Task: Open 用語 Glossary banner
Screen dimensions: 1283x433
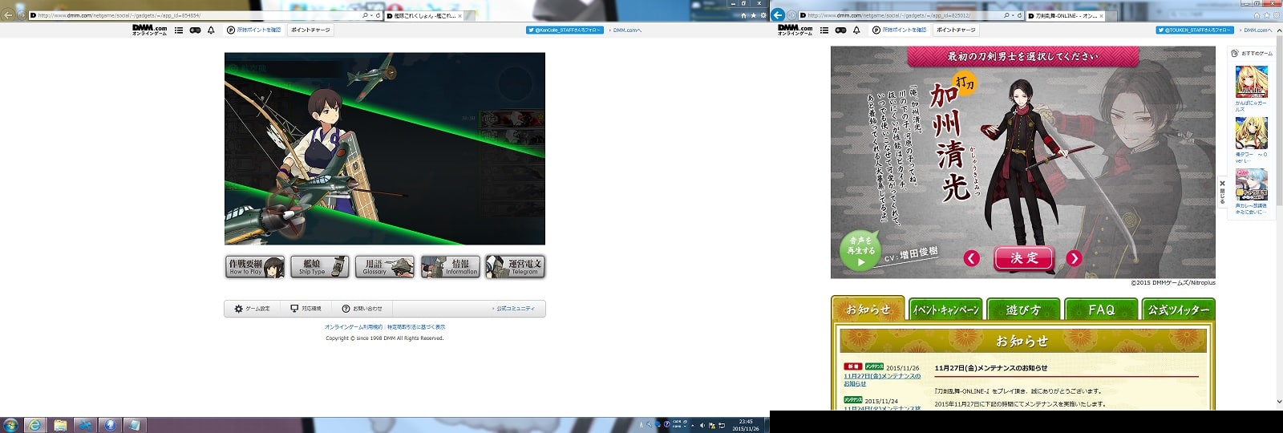Action: 385,267
